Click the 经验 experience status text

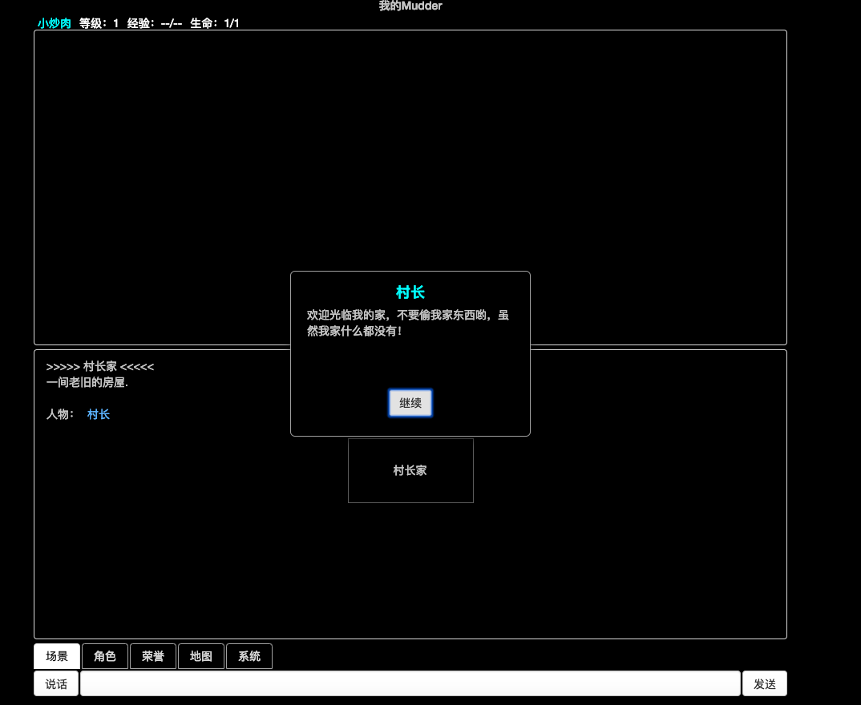[154, 23]
